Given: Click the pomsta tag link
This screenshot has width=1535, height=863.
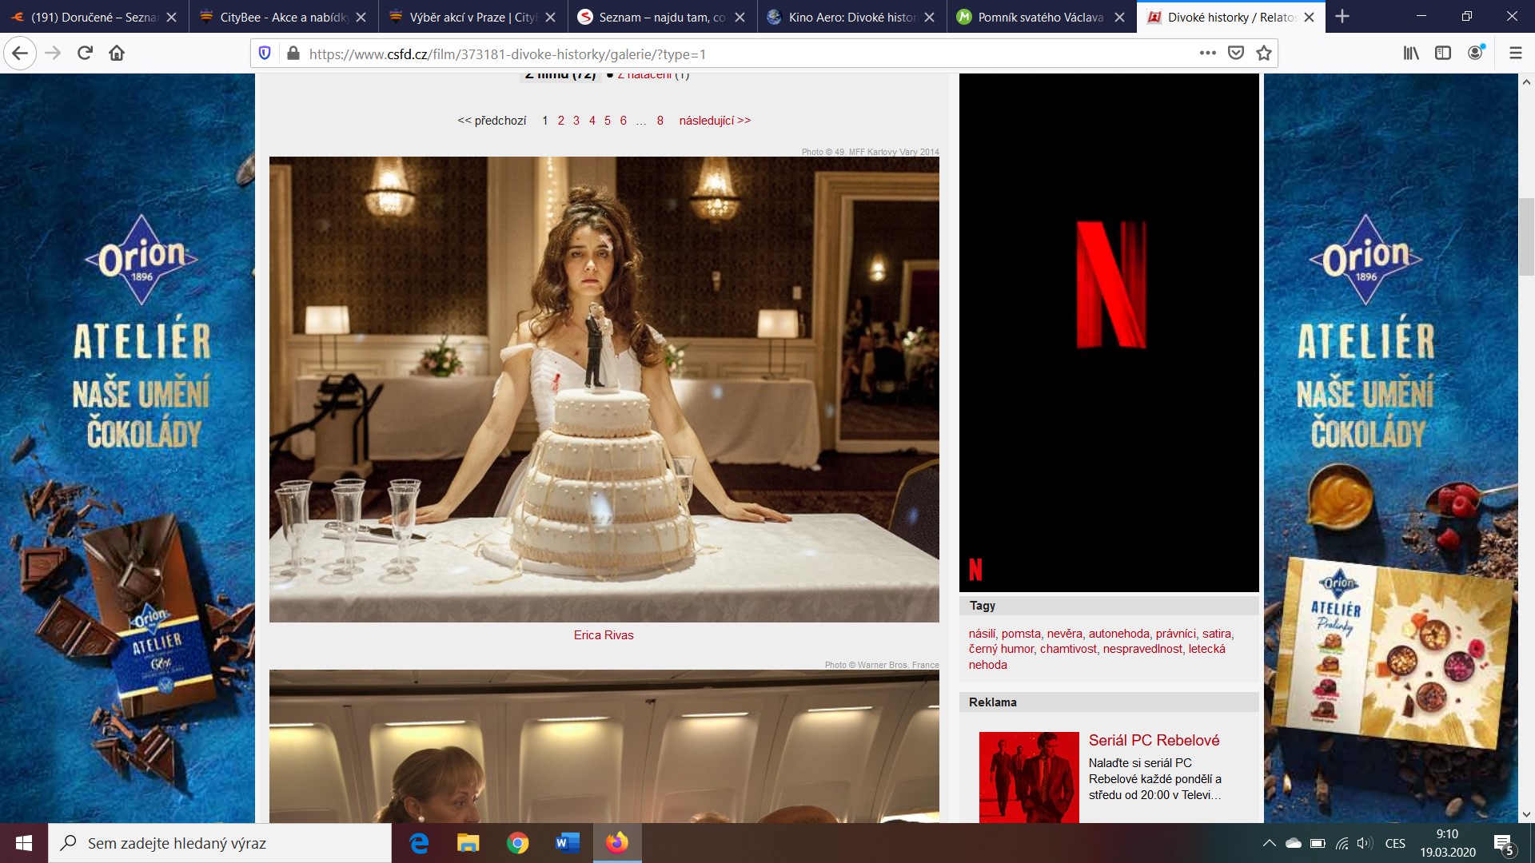Looking at the screenshot, I should pyautogui.click(x=1021, y=634).
